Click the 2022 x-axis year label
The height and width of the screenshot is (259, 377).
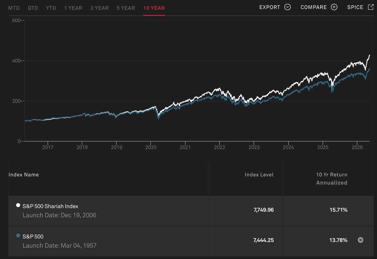(220, 147)
